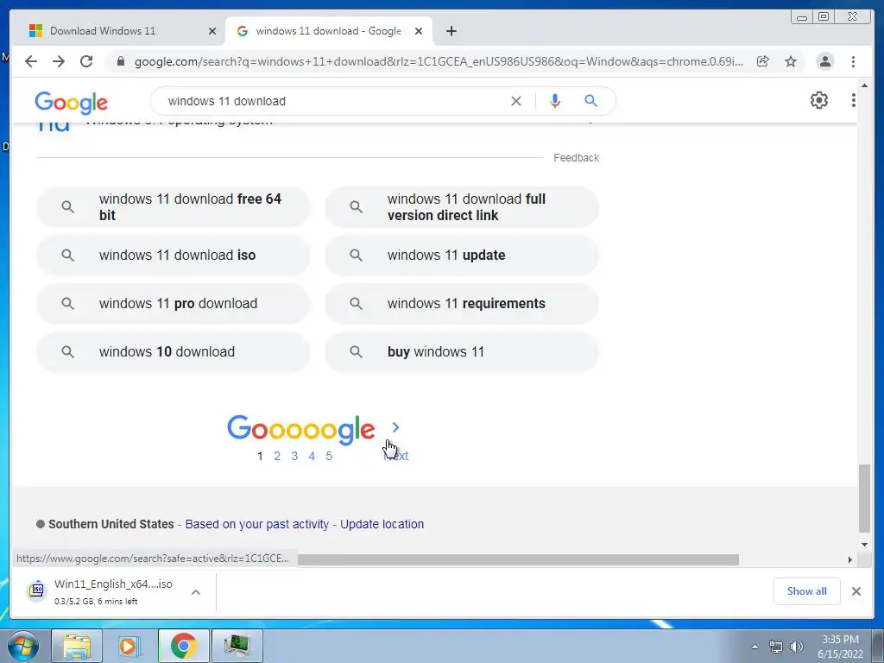The image size is (884, 663).
Task: Go to results page 2
Action: tap(277, 456)
